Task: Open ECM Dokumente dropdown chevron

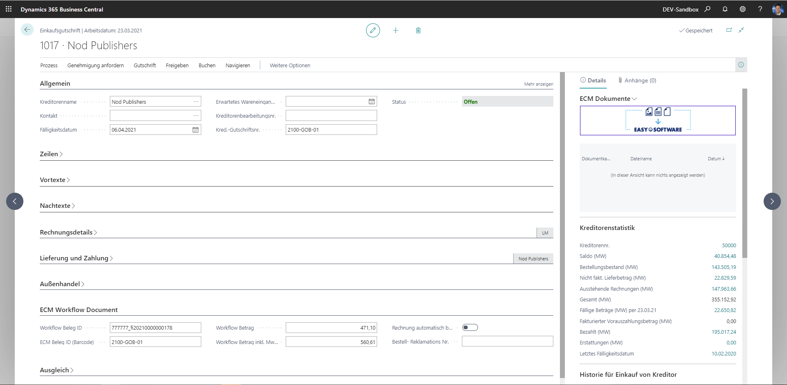Action: tap(635, 99)
